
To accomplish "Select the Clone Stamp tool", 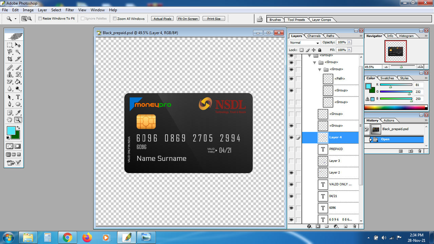I will (10, 75).
